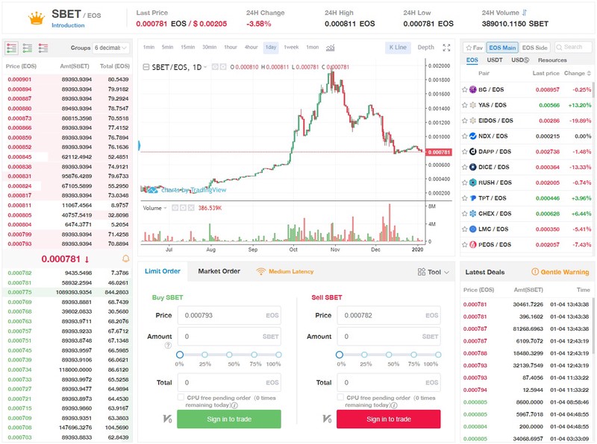This screenshot has height=444, width=597.
Task: Open Gentle Warning link
Action: click(565, 272)
